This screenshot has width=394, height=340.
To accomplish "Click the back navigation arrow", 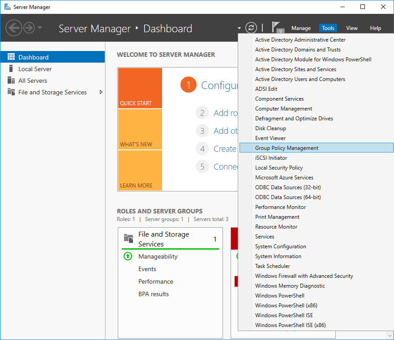I will pos(13,28).
